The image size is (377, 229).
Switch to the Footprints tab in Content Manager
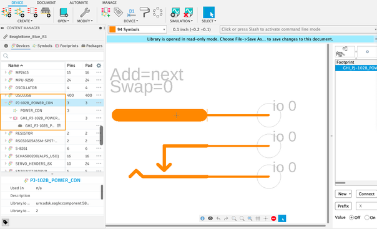coord(67,46)
